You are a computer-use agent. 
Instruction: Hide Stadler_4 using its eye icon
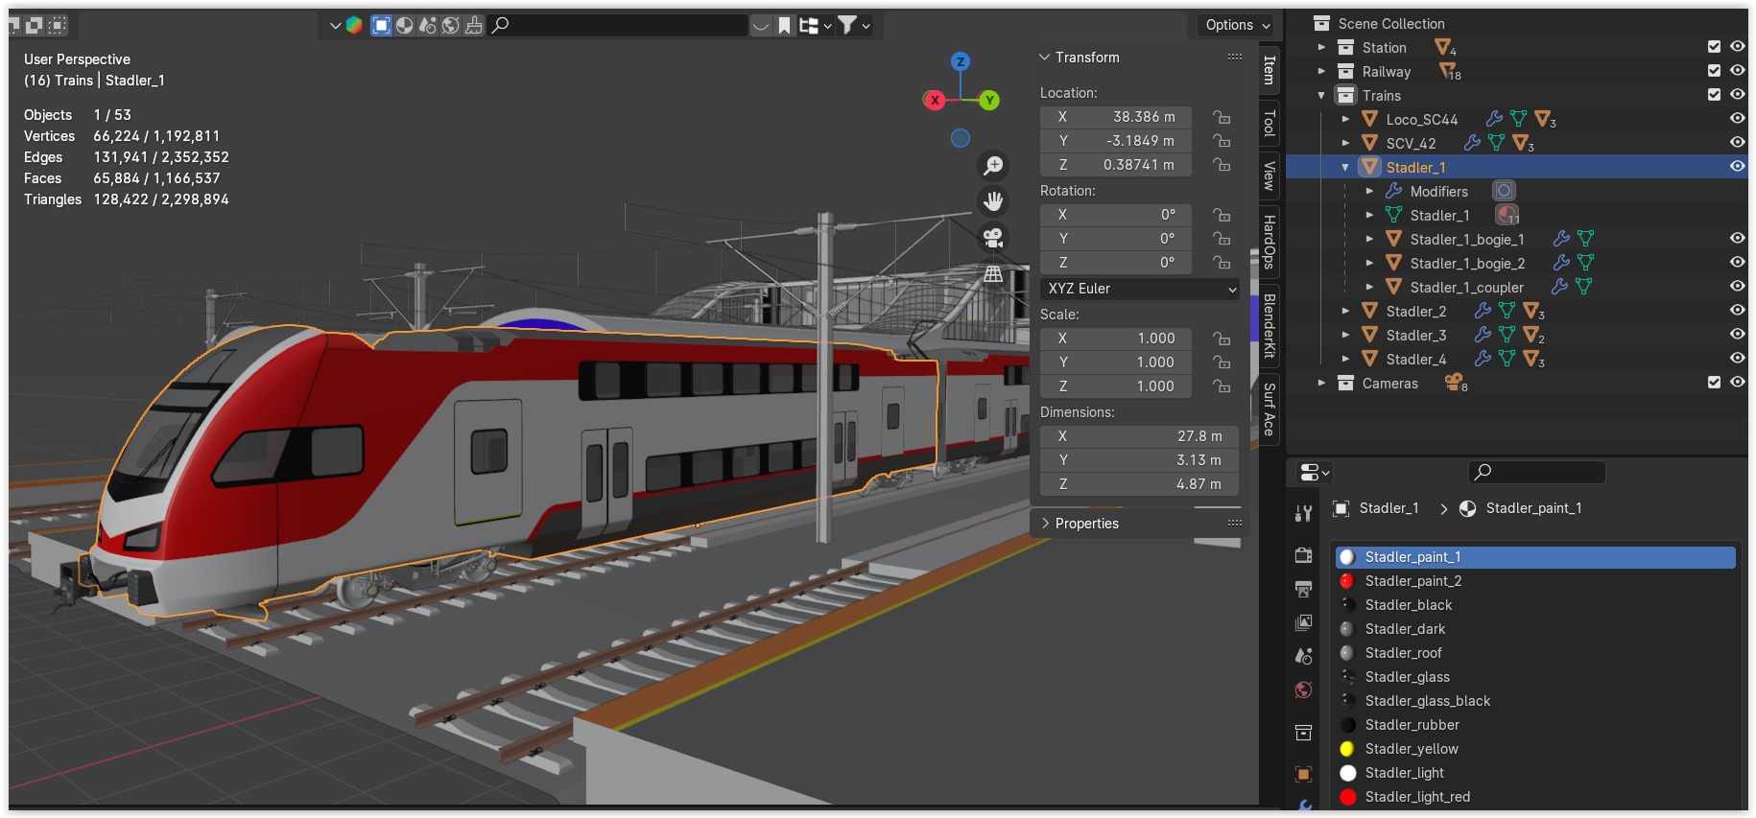[x=1737, y=358]
